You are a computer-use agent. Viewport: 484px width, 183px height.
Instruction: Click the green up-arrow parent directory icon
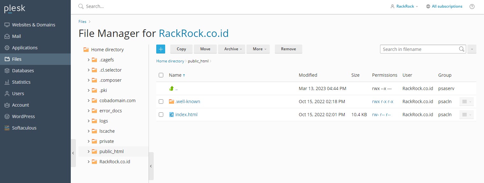tap(172, 88)
